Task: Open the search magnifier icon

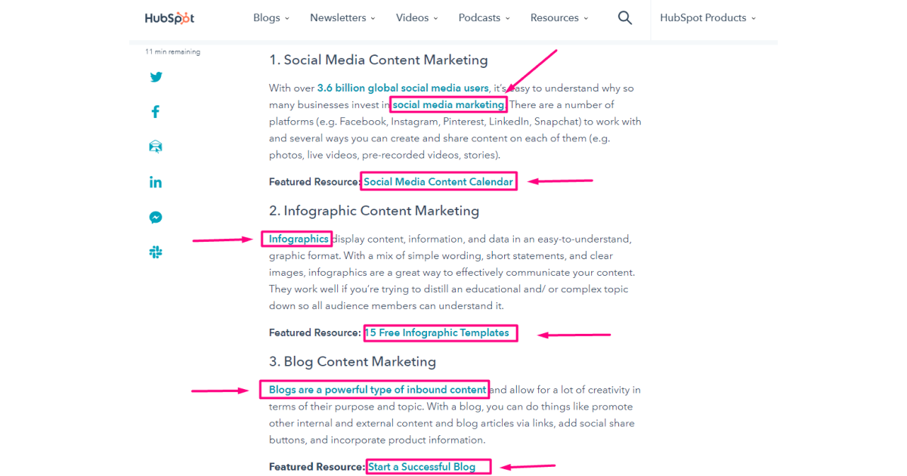Action: (624, 18)
